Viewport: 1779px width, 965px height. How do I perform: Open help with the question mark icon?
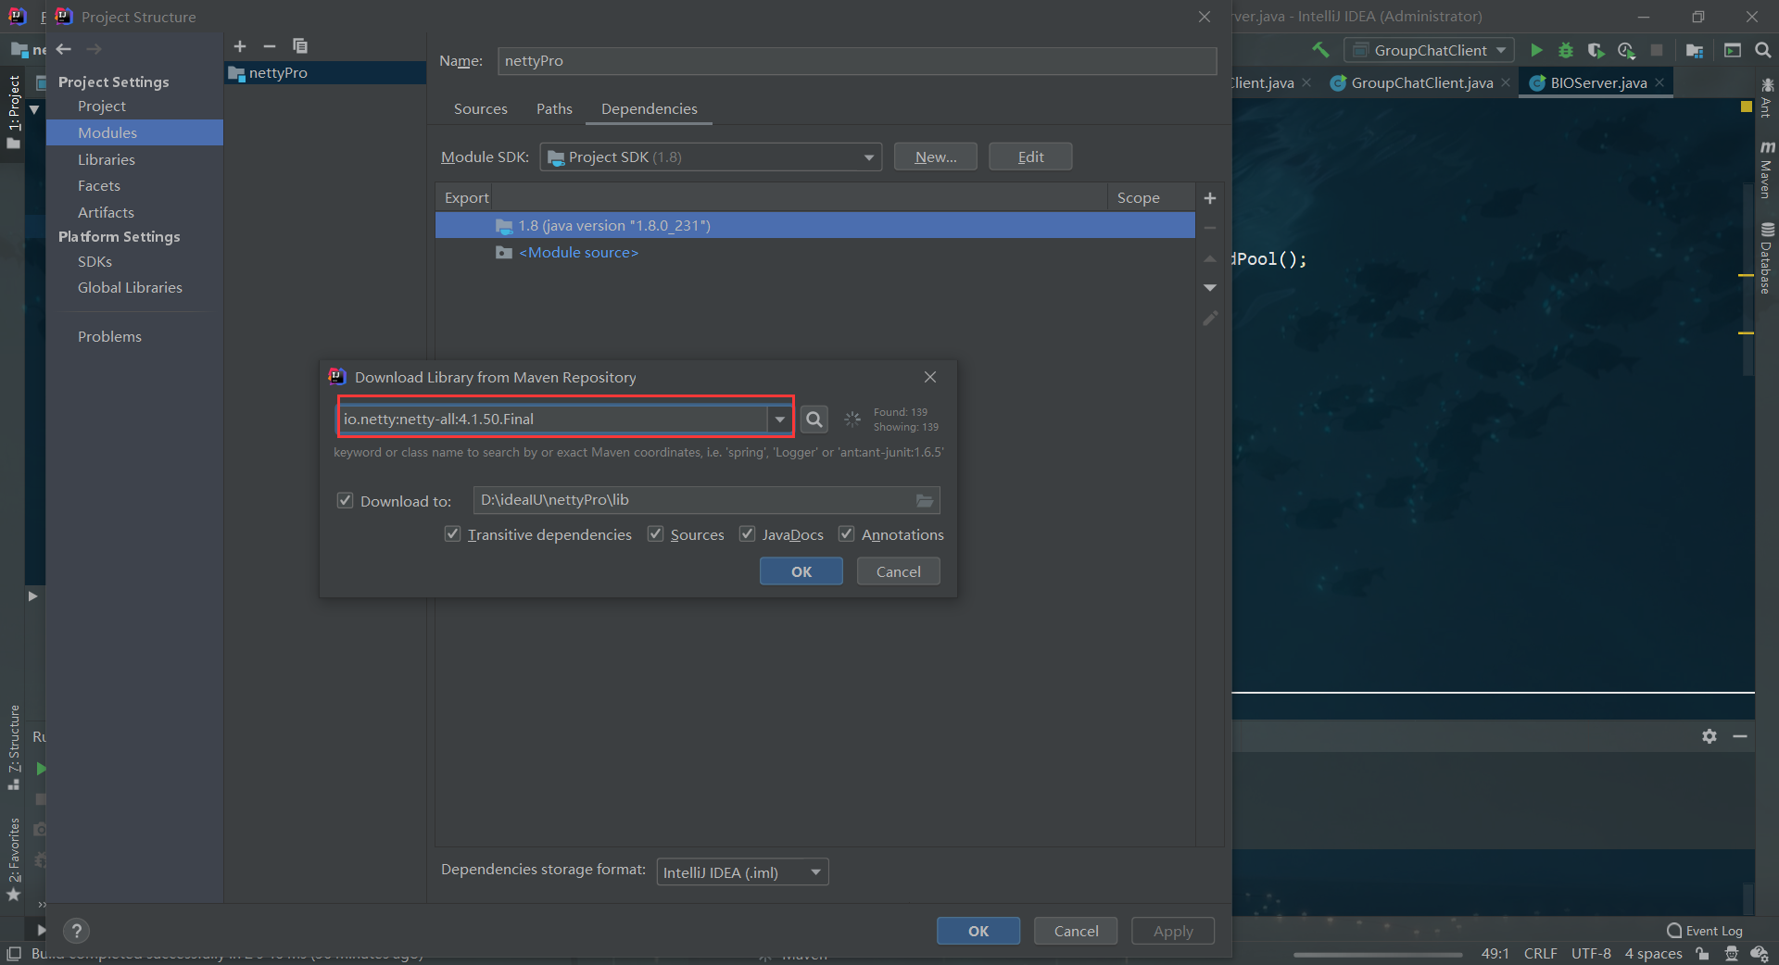[x=77, y=931]
